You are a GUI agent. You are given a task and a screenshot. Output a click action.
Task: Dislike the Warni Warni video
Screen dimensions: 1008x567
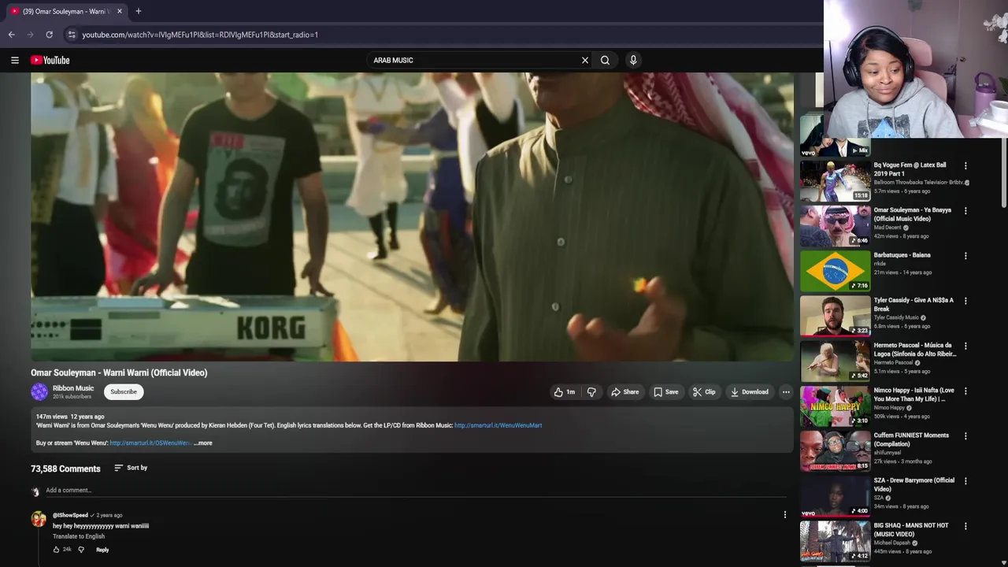pyautogui.click(x=591, y=391)
